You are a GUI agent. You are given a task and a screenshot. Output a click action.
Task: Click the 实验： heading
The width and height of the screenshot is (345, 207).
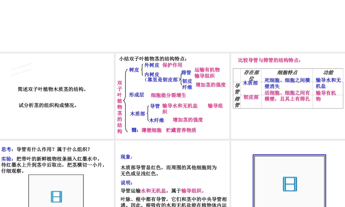pos(8,159)
